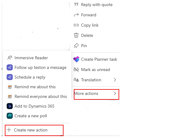Click the plus icon beside Create new action

pos(9,130)
